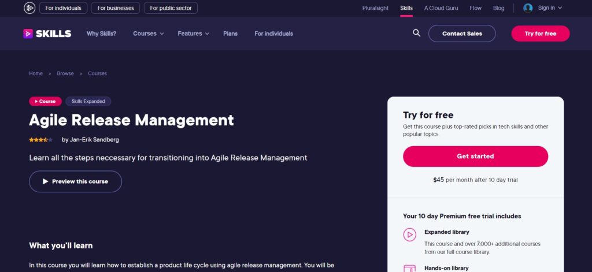Click the Hands-on library heading
Viewport: 592px width, 272px height.
tap(446, 268)
